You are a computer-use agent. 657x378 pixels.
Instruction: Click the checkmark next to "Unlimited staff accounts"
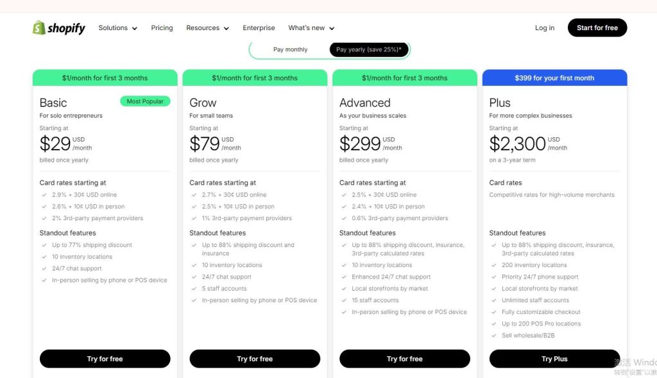[x=494, y=300]
